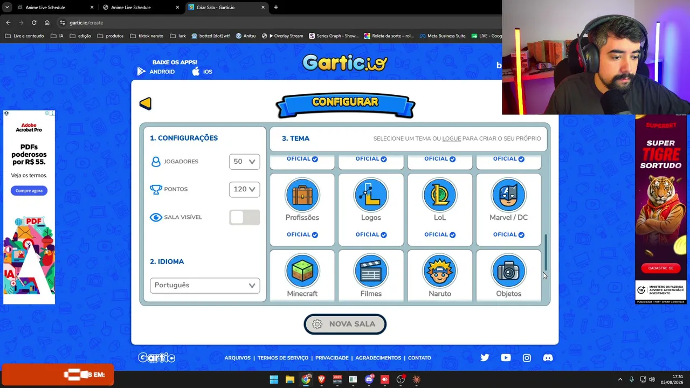The width and height of the screenshot is (690, 388).
Task: Open the Meta Business Suite bookmark
Action: pyautogui.click(x=442, y=36)
